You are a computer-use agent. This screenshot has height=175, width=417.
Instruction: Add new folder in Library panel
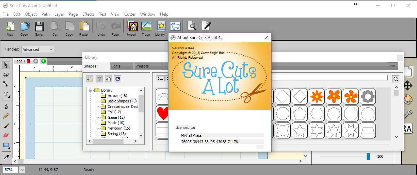[90, 79]
